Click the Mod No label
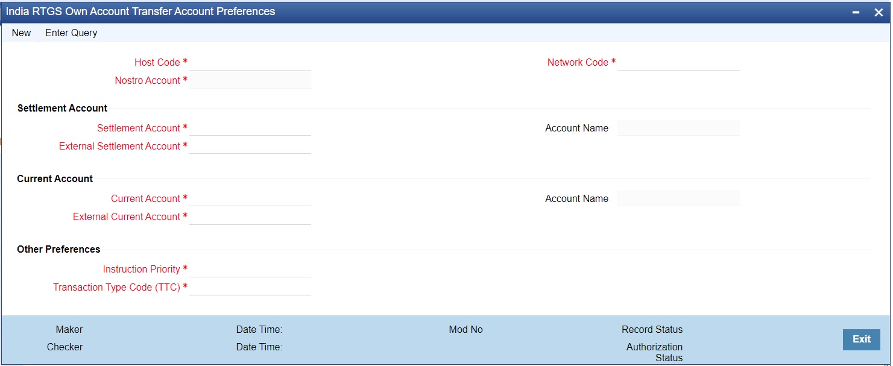The height and width of the screenshot is (366, 893). (x=465, y=329)
